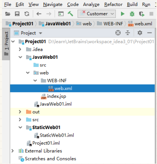Open Project panel settings gear
157x164 pixels.
140,33
